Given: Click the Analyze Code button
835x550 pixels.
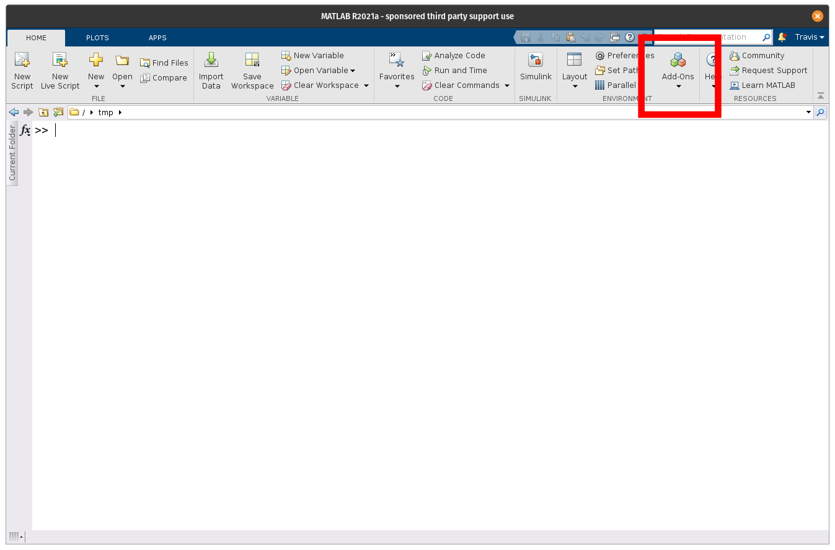Looking at the screenshot, I should (454, 56).
